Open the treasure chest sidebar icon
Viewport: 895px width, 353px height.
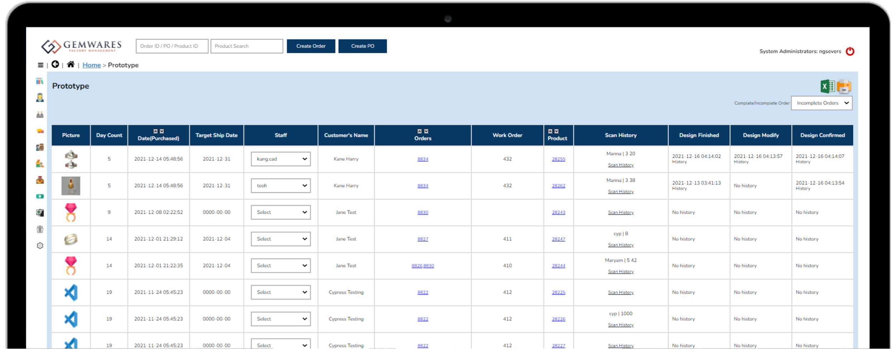[x=40, y=180]
